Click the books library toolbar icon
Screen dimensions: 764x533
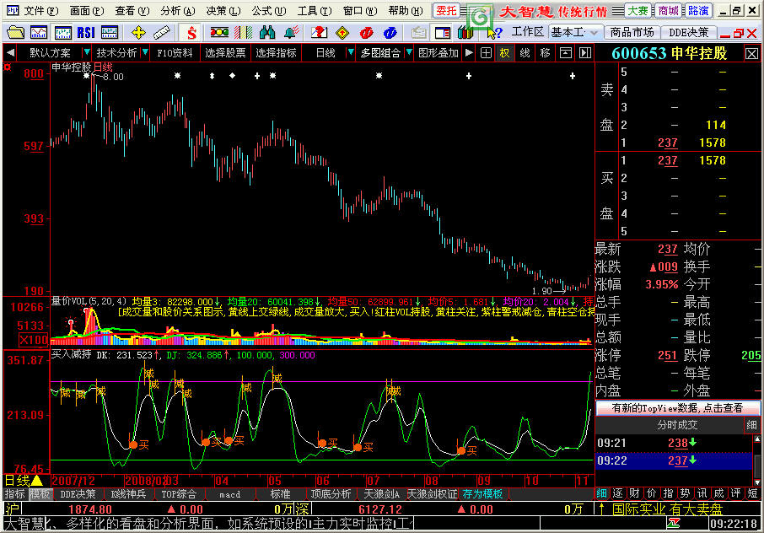[x=465, y=33]
